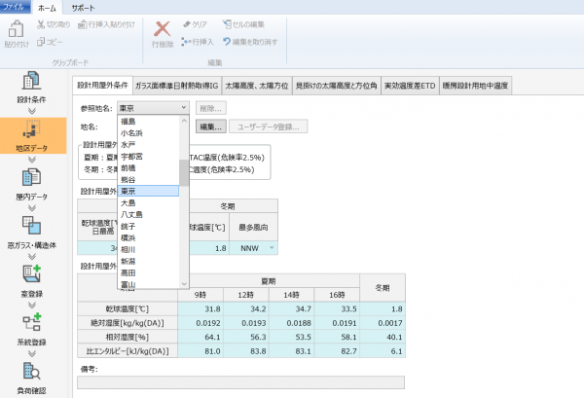Click the 削除... button
The width and height of the screenshot is (584, 398).
point(211,108)
